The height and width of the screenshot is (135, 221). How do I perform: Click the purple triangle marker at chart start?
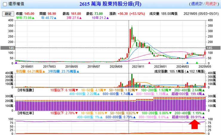[x=16, y=63]
